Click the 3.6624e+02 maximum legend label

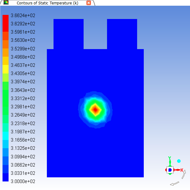(23, 16)
